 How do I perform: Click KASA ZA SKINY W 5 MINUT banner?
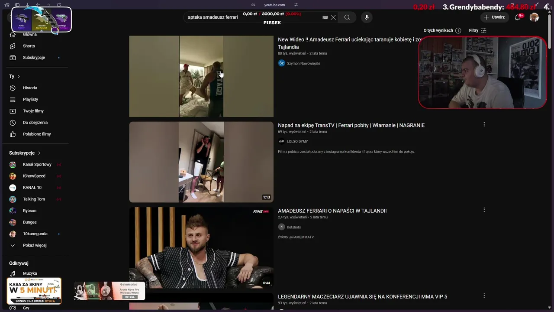point(34,291)
